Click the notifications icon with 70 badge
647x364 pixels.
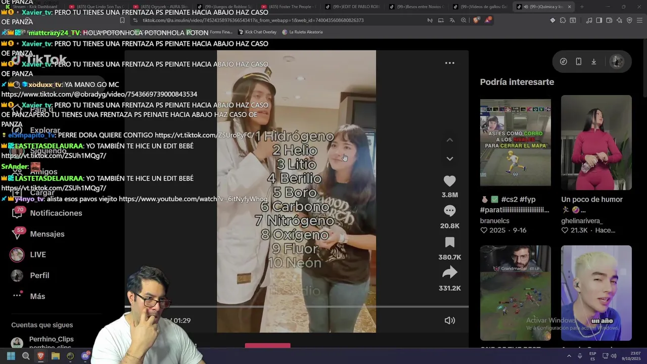(18, 213)
